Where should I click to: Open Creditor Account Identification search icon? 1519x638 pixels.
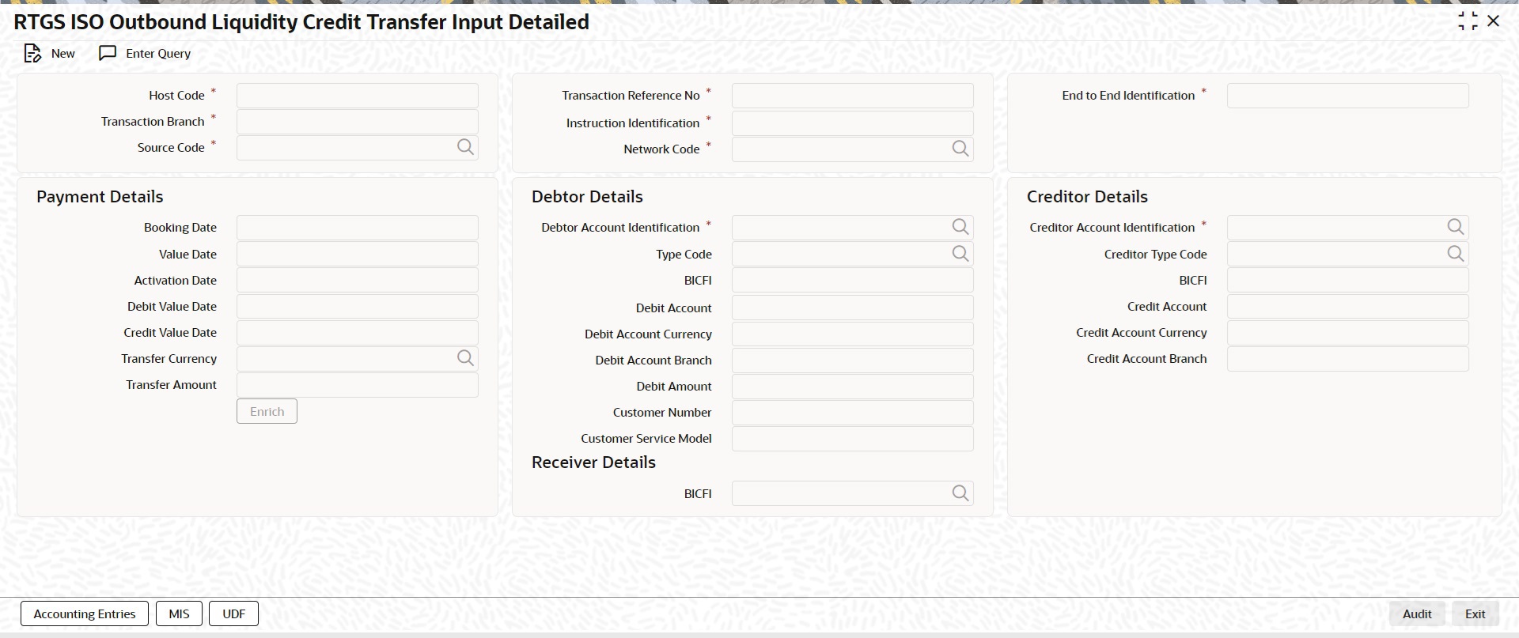click(x=1456, y=227)
